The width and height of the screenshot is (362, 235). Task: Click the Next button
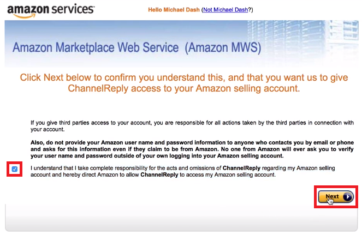tap(336, 197)
